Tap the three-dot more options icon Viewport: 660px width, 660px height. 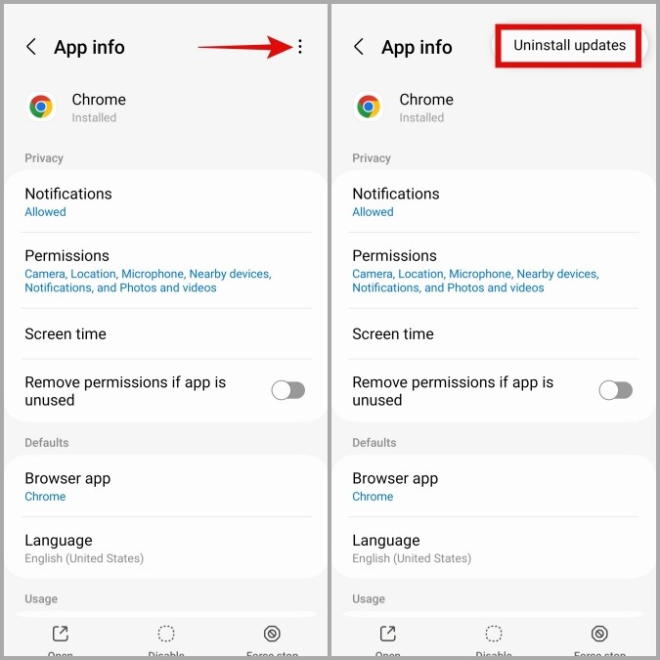(300, 47)
